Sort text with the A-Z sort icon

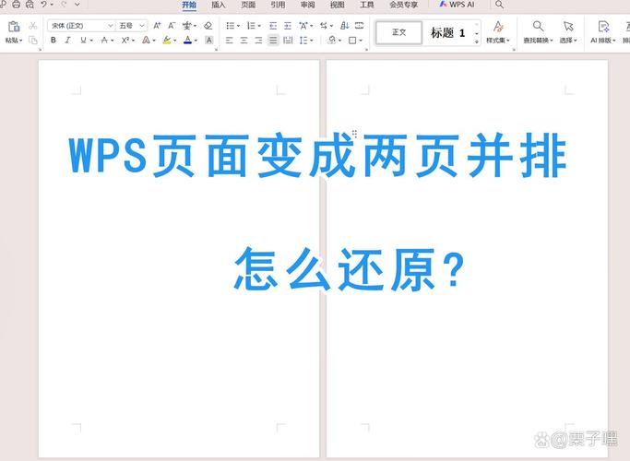(x=344, y=26)
